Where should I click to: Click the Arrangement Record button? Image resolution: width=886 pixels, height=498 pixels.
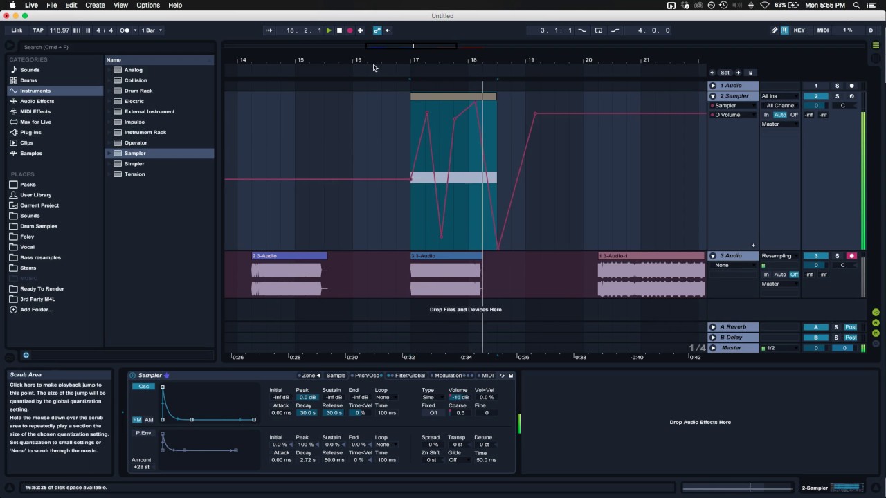point(350,30)
